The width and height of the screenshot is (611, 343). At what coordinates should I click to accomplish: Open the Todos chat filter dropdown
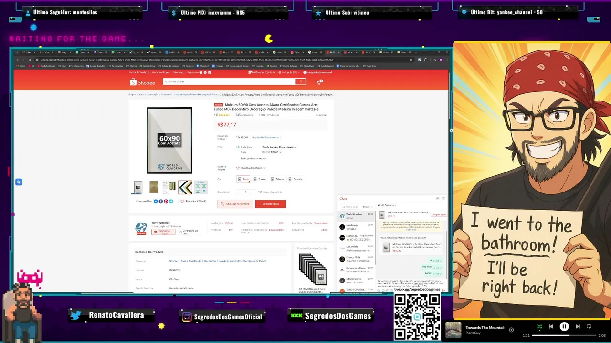pyautogui.click(x=367, y=207)
